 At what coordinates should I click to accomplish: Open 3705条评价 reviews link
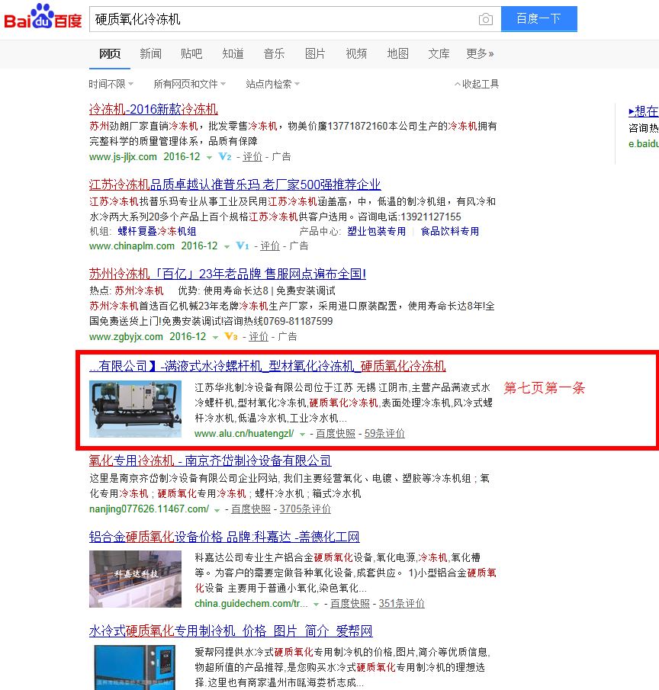click(305, 509)
